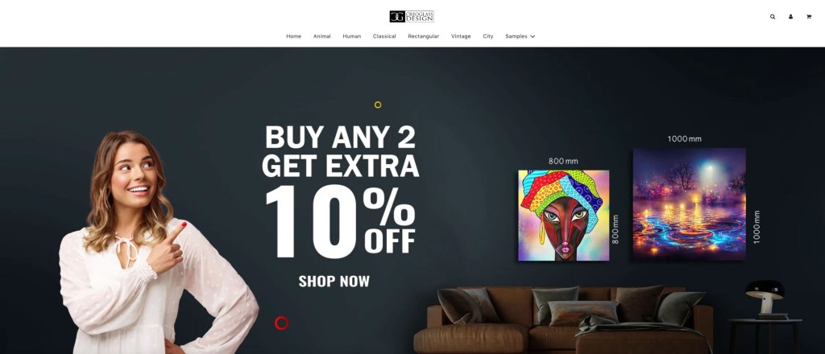The width and height of the screenshot is (825, 354).
Task: Open the Vintage category
Action: pos(461,36)
